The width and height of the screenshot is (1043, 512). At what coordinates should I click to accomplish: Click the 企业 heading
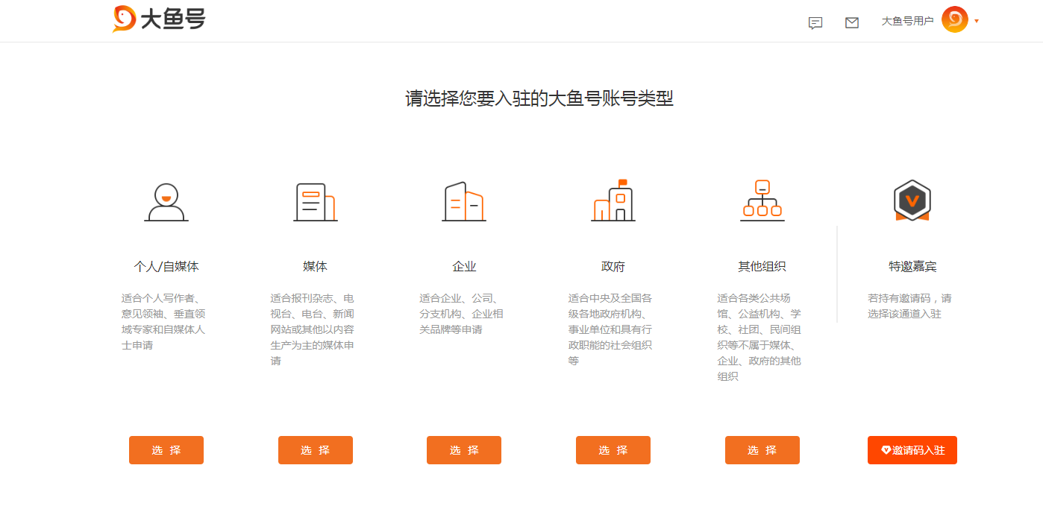tap(464, 266)
